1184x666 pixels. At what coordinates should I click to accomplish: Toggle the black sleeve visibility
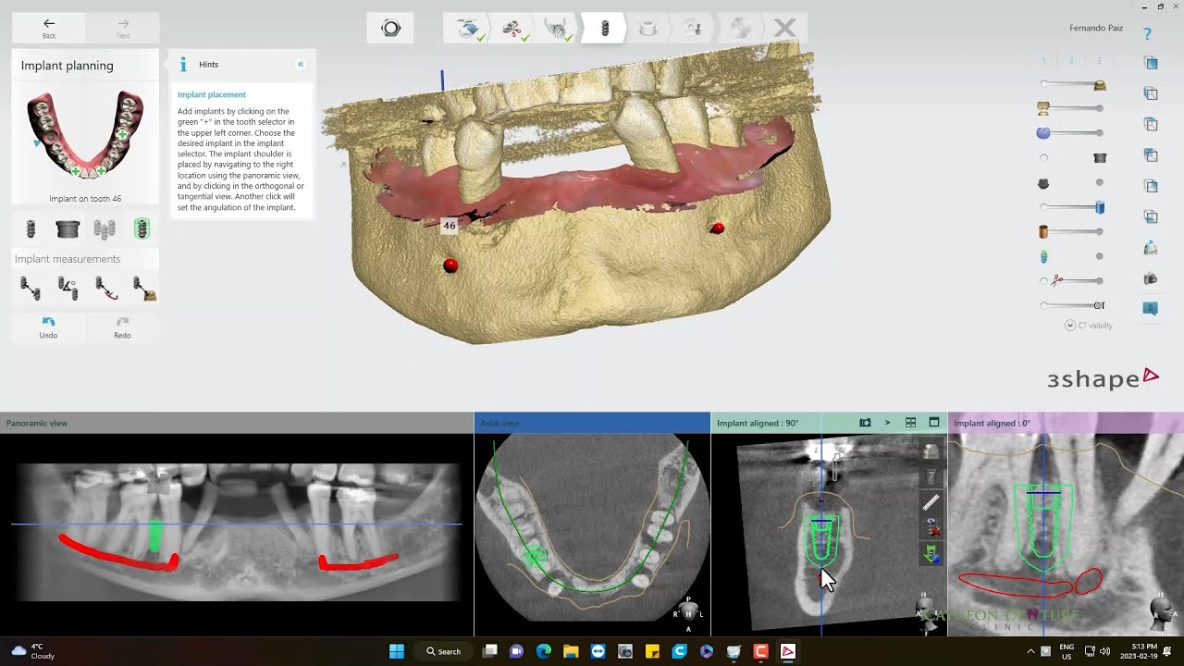[x=1100, y=158]
